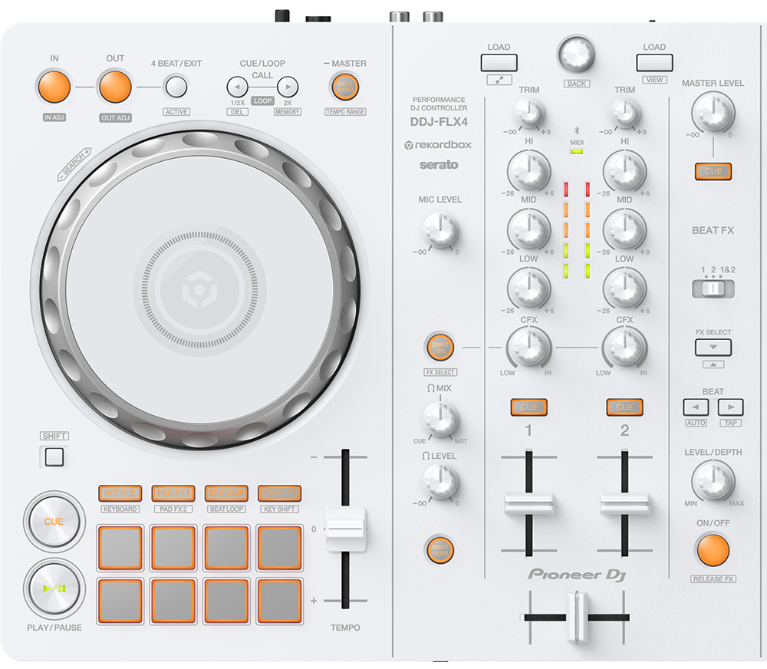Toggle the SHIFT button
This screenshot has width=767, height=669.
[54, 457]
